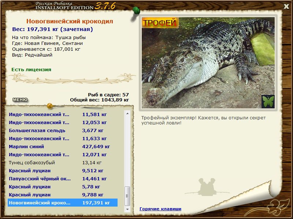Click the fish list scroll up arrow

(x=127, y=114)
